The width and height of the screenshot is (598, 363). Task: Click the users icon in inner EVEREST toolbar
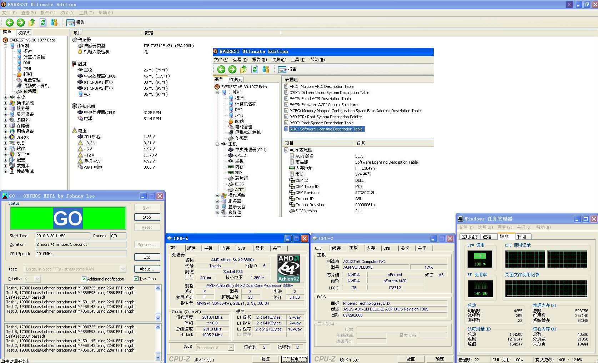click(266, 69)
